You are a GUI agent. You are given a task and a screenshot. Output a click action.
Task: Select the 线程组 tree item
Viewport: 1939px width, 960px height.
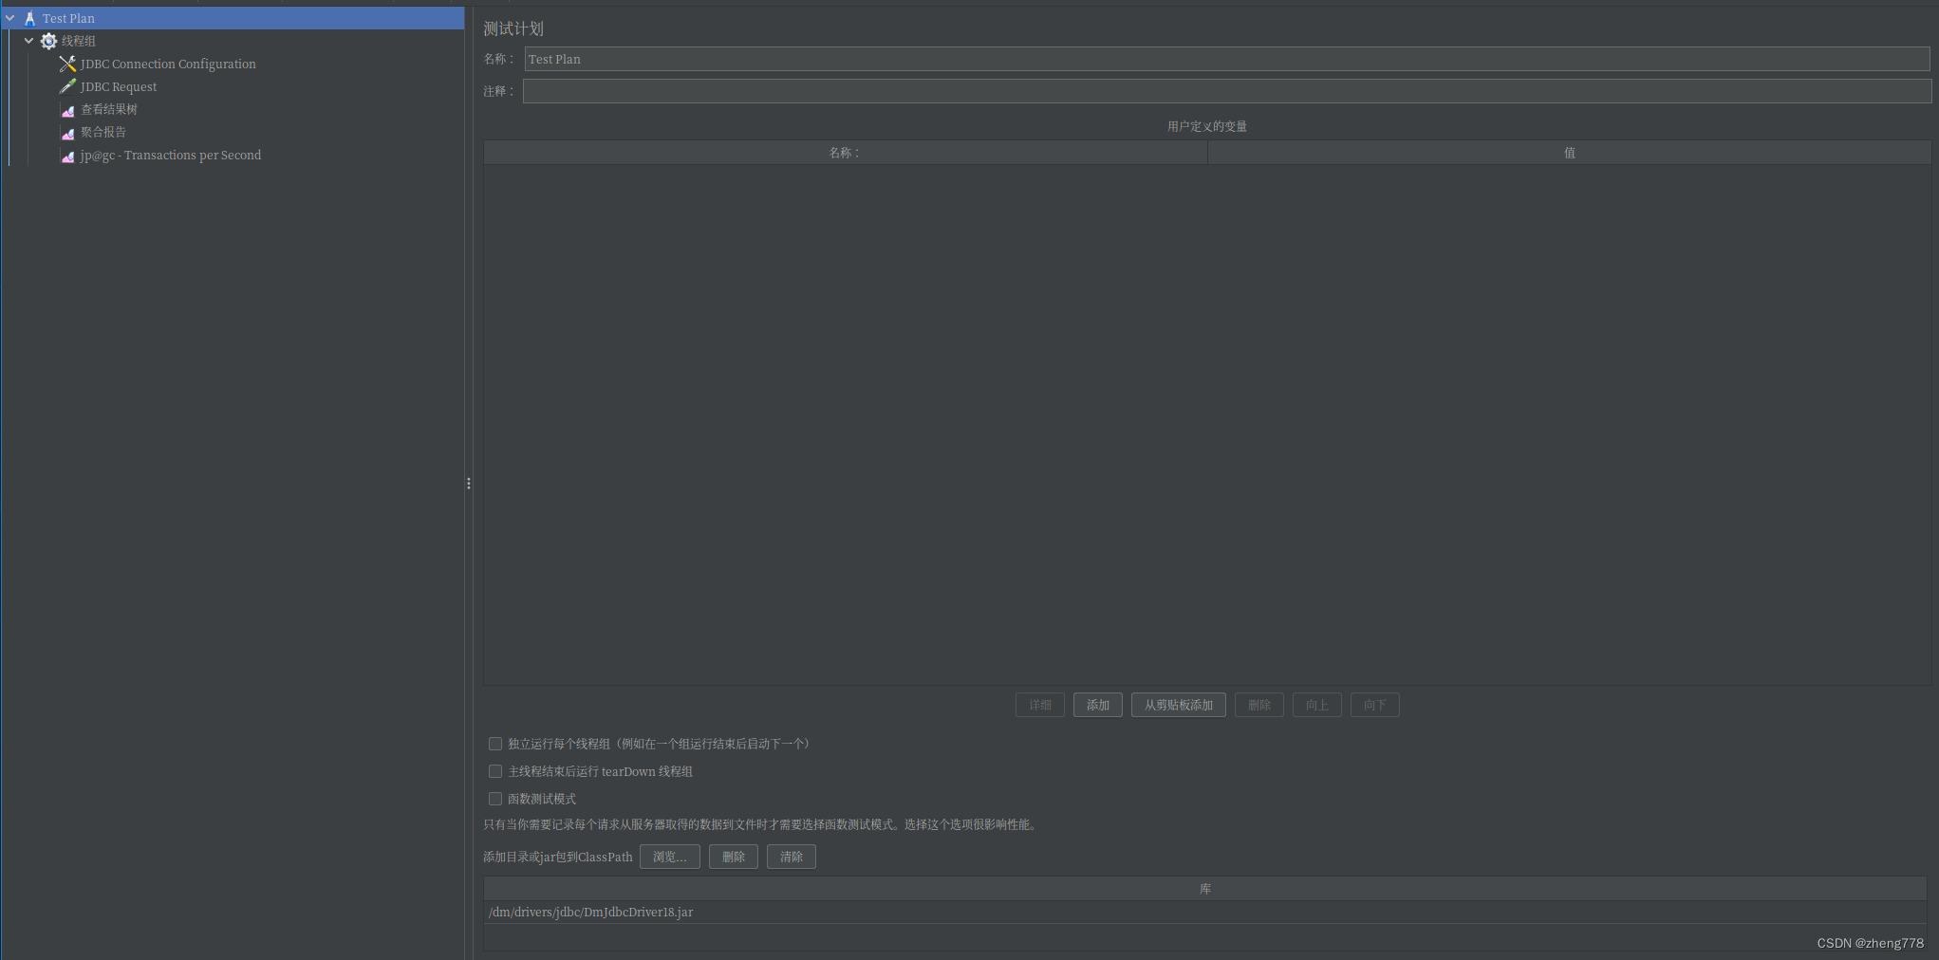pyautogui.click(x=79, y=41)
